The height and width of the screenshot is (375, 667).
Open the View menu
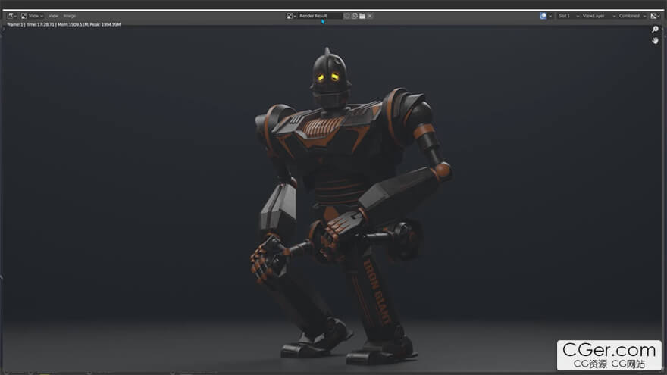pyautogui.click(x=53, y=16)
